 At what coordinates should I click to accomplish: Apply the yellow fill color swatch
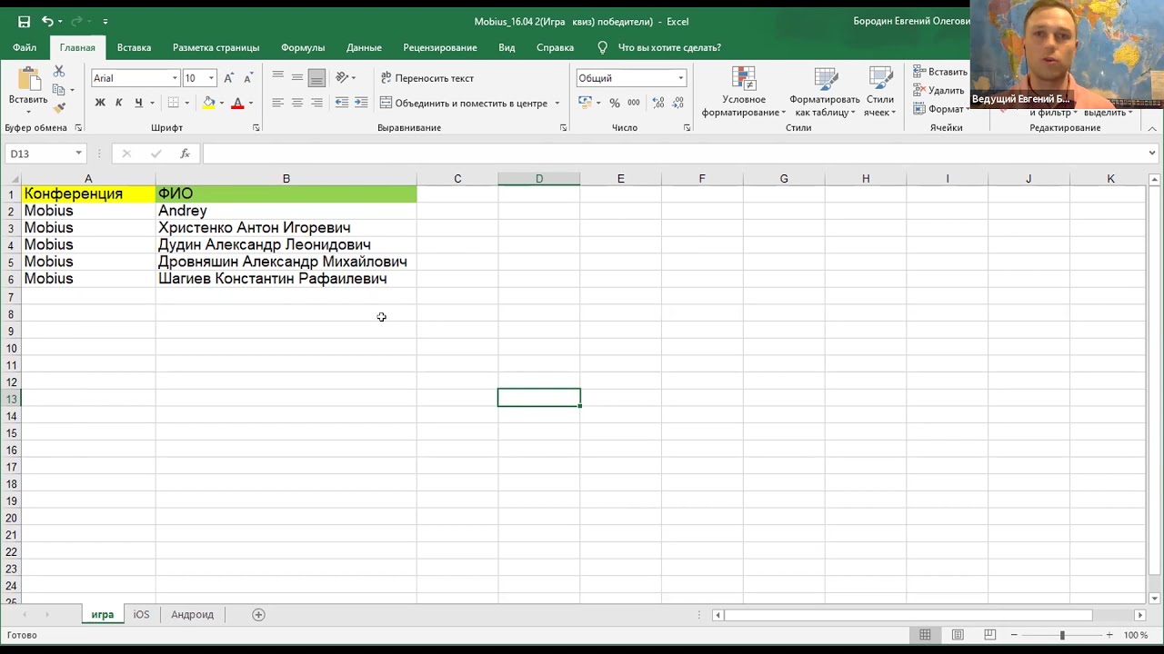click(209, 103)
